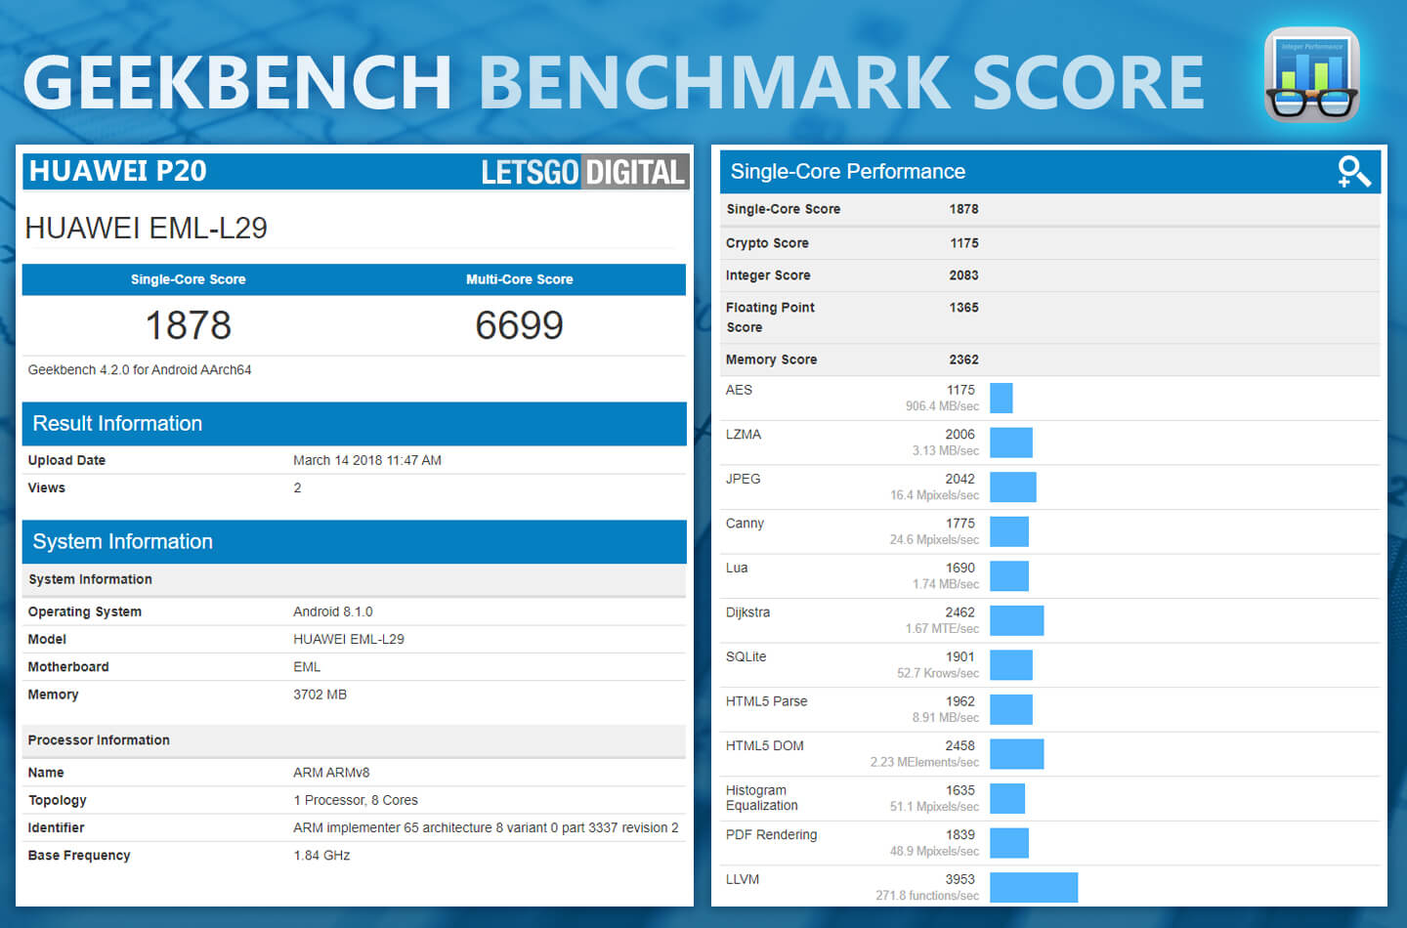Click the Canny row label

tap(746, 524)
